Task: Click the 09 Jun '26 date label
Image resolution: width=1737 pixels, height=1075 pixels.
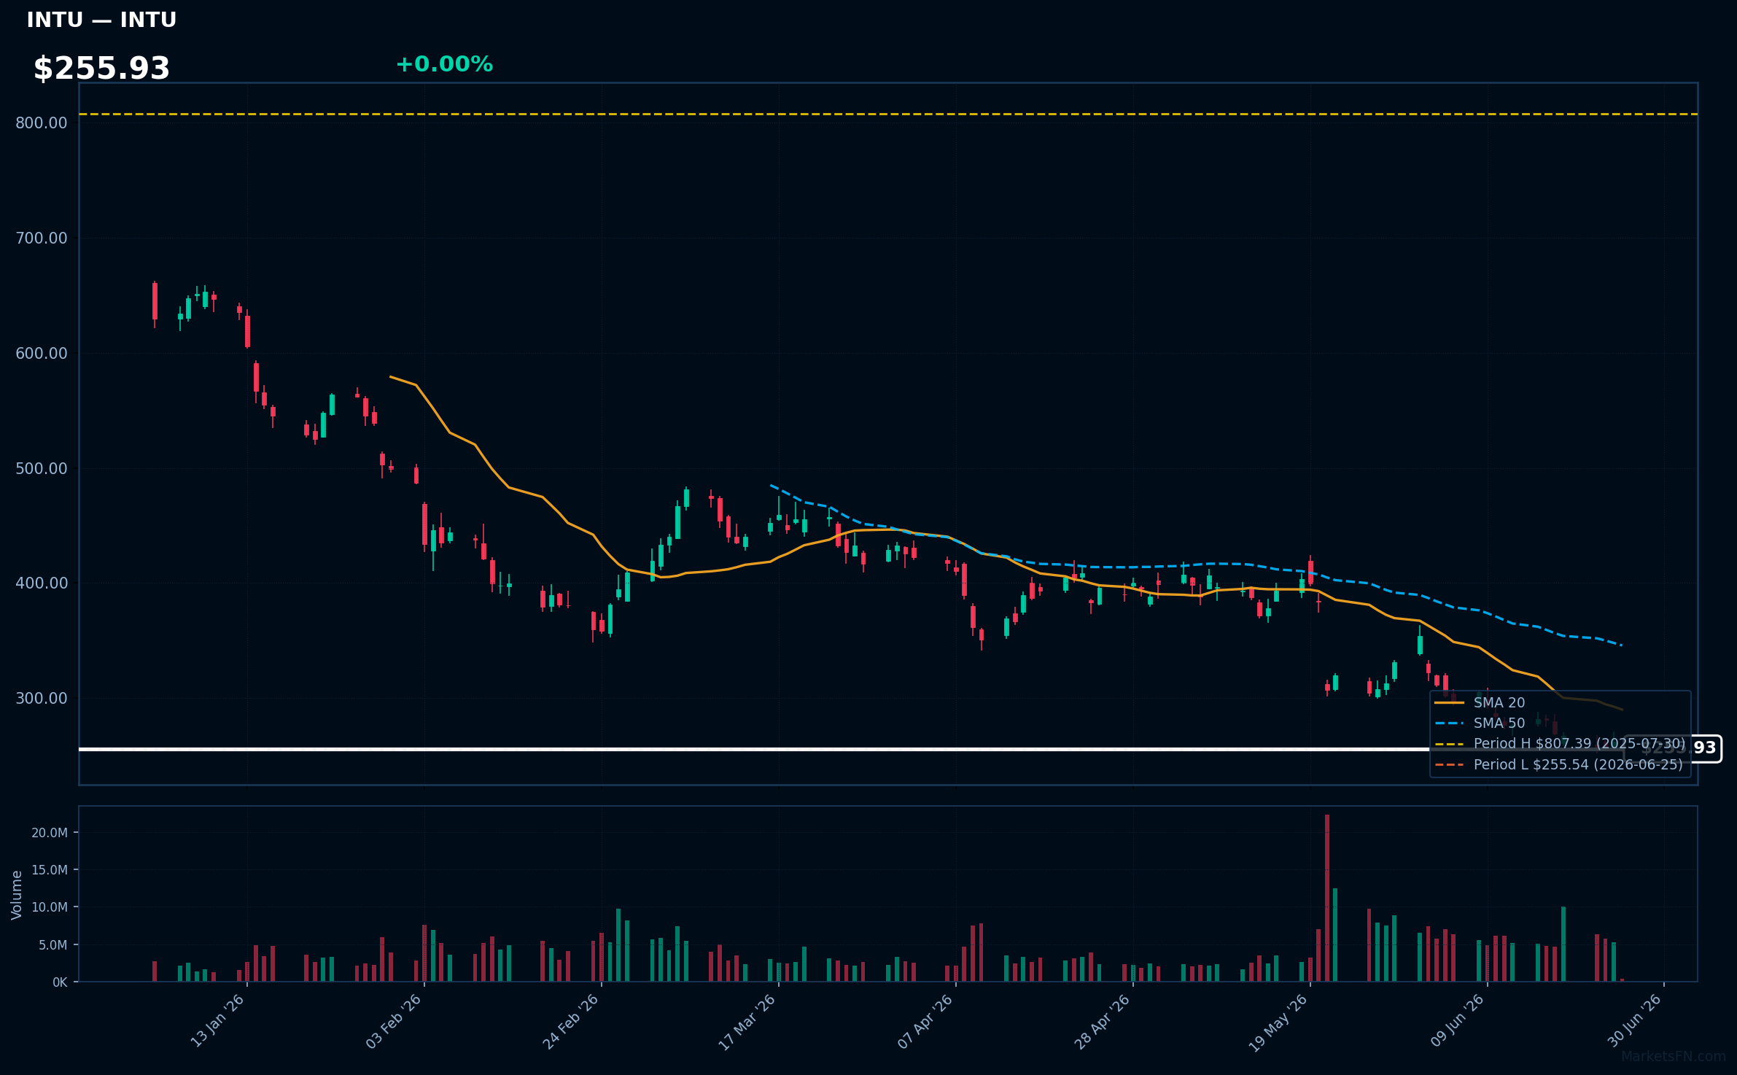Action: tap(1458, 1020)
